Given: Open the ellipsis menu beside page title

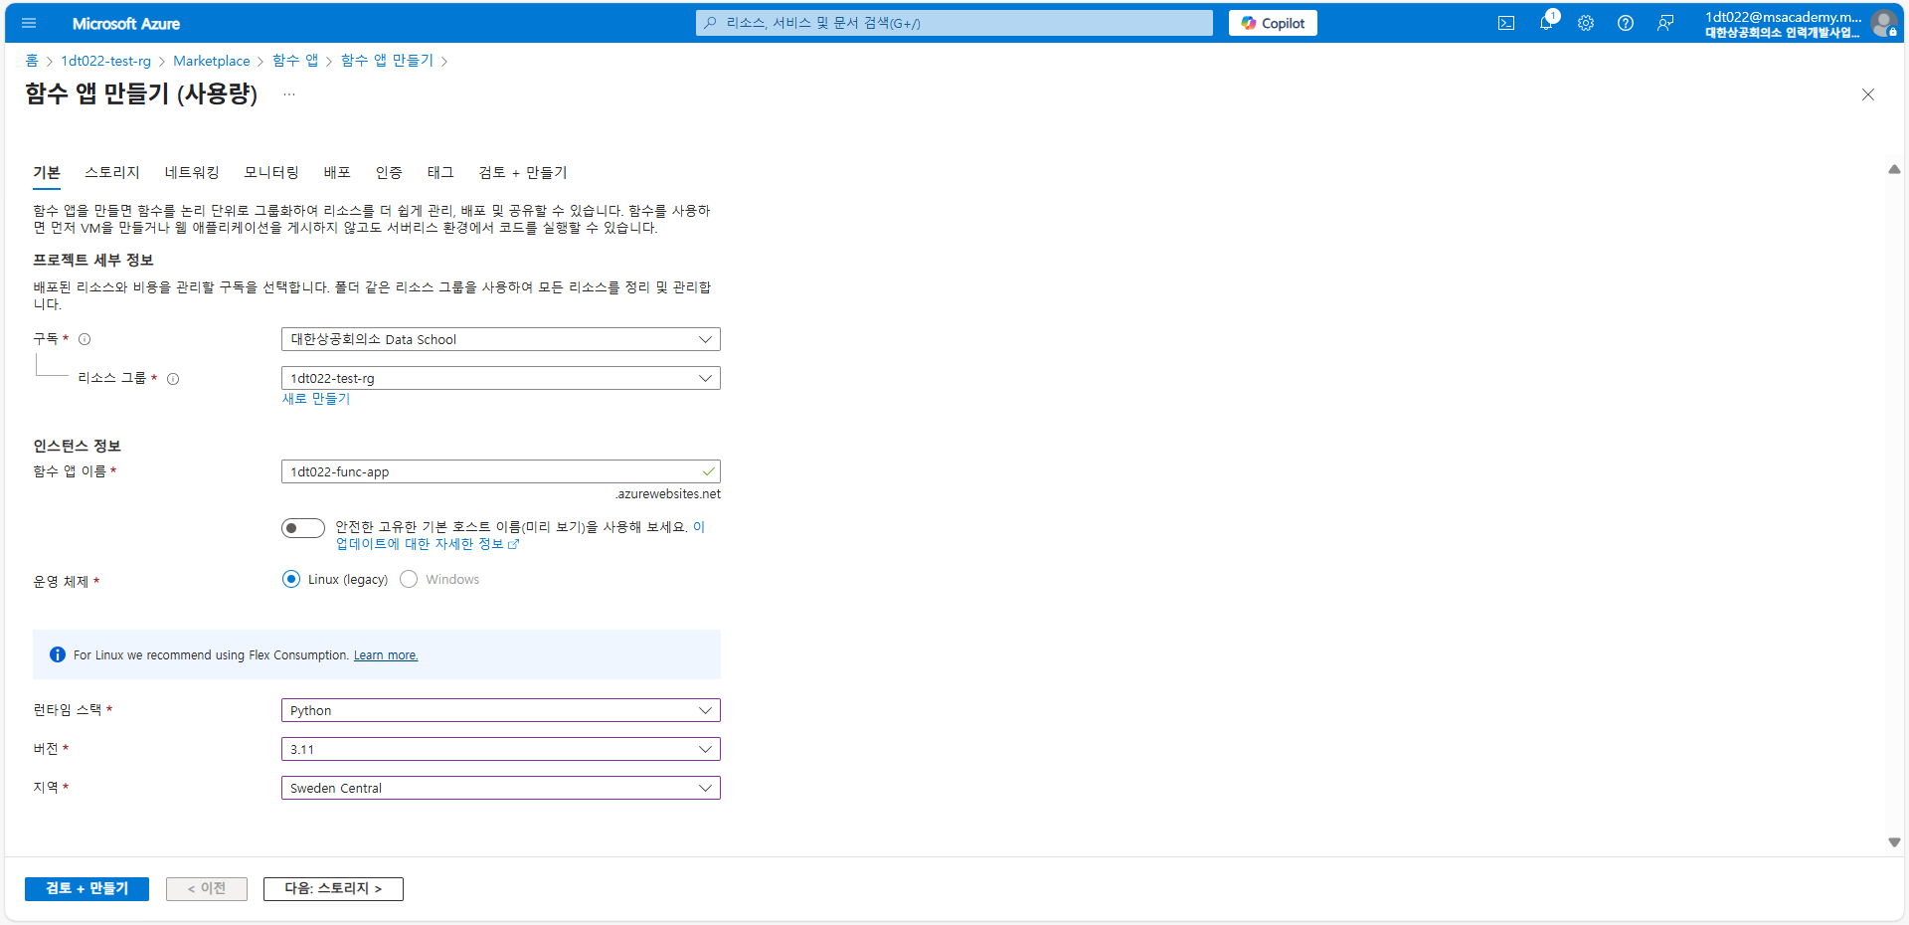Looking at the screenshot, I should 289,94.
